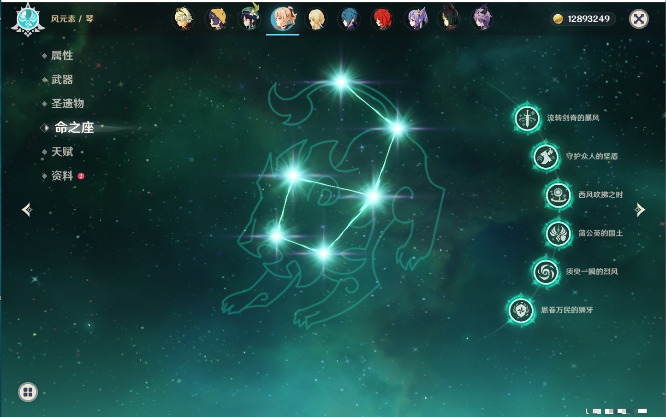Select the 守护众人的坚盾 constellation icon
Image resolution: width=666 pixels, height=417 pixels.
(x=546, y=157)
